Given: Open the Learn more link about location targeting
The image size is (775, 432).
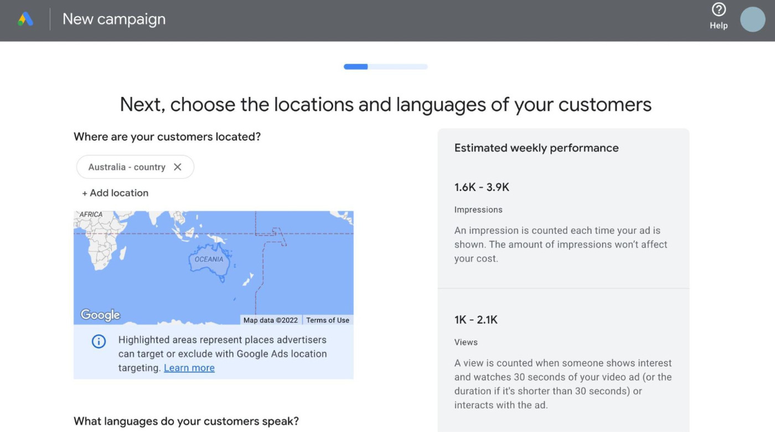Looking at the screenshot, I should click(189, 368).
